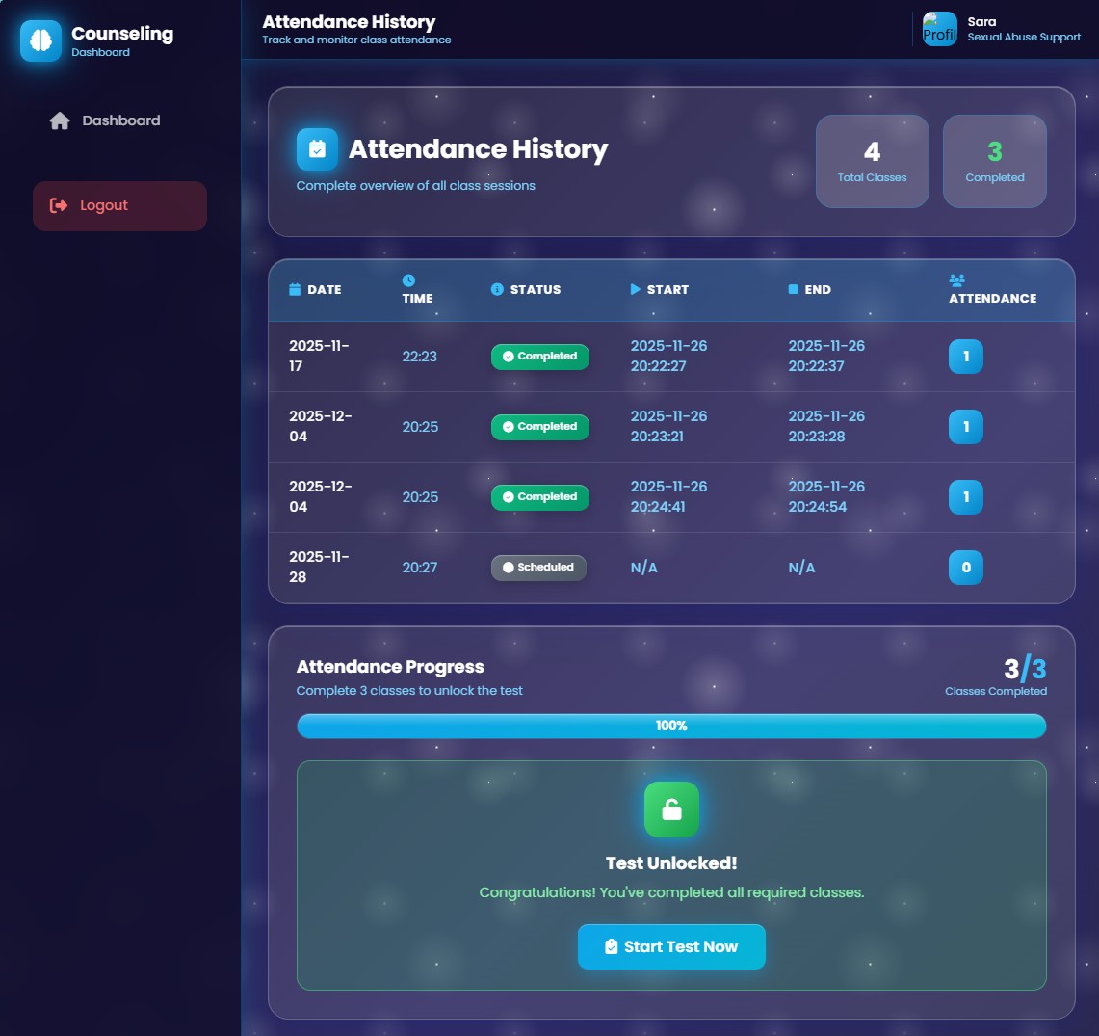Select the Total Classes stat card
1099x1036 pixels.
[872, 161]
